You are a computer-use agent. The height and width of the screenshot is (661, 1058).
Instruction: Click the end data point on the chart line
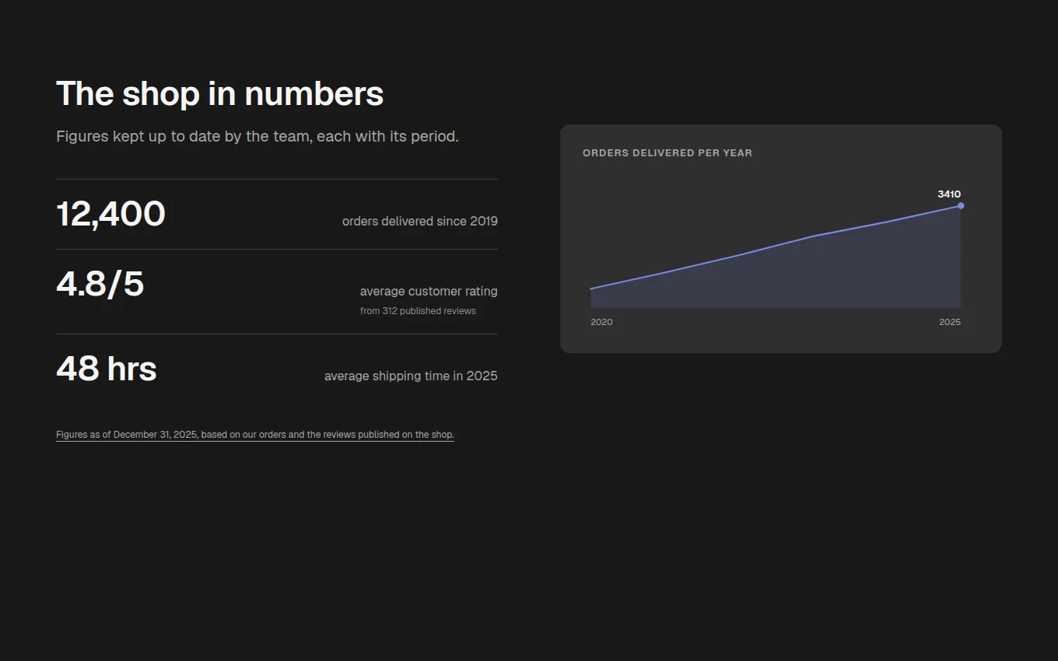tap(961, 205)
